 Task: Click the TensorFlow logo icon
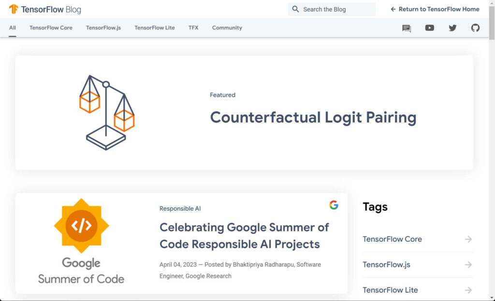click(x=13, y=9)
